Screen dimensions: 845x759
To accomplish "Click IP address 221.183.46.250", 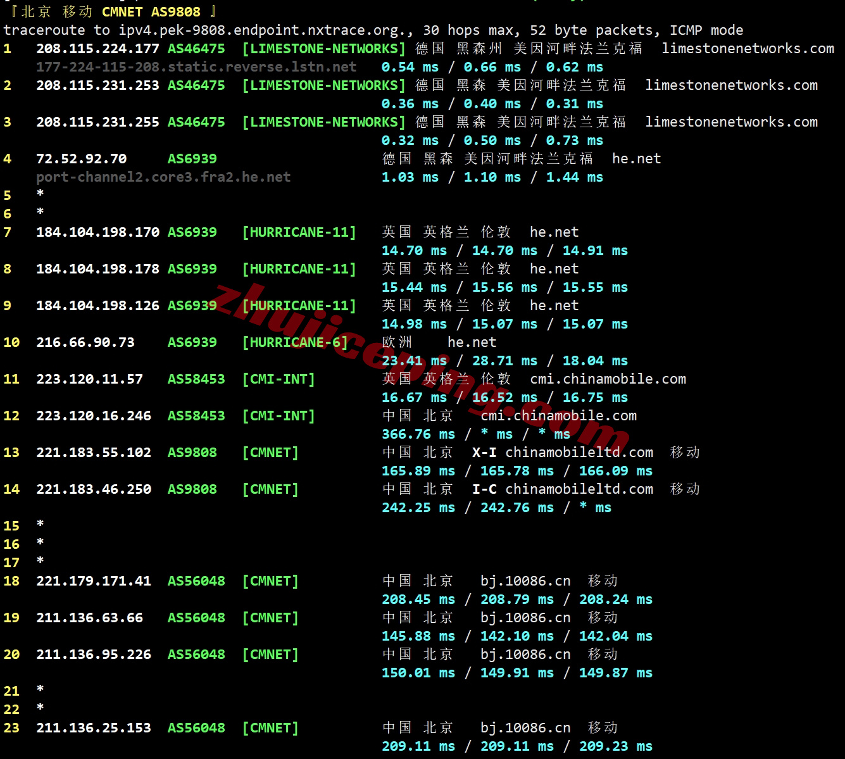I will click(x=94, y=489).
